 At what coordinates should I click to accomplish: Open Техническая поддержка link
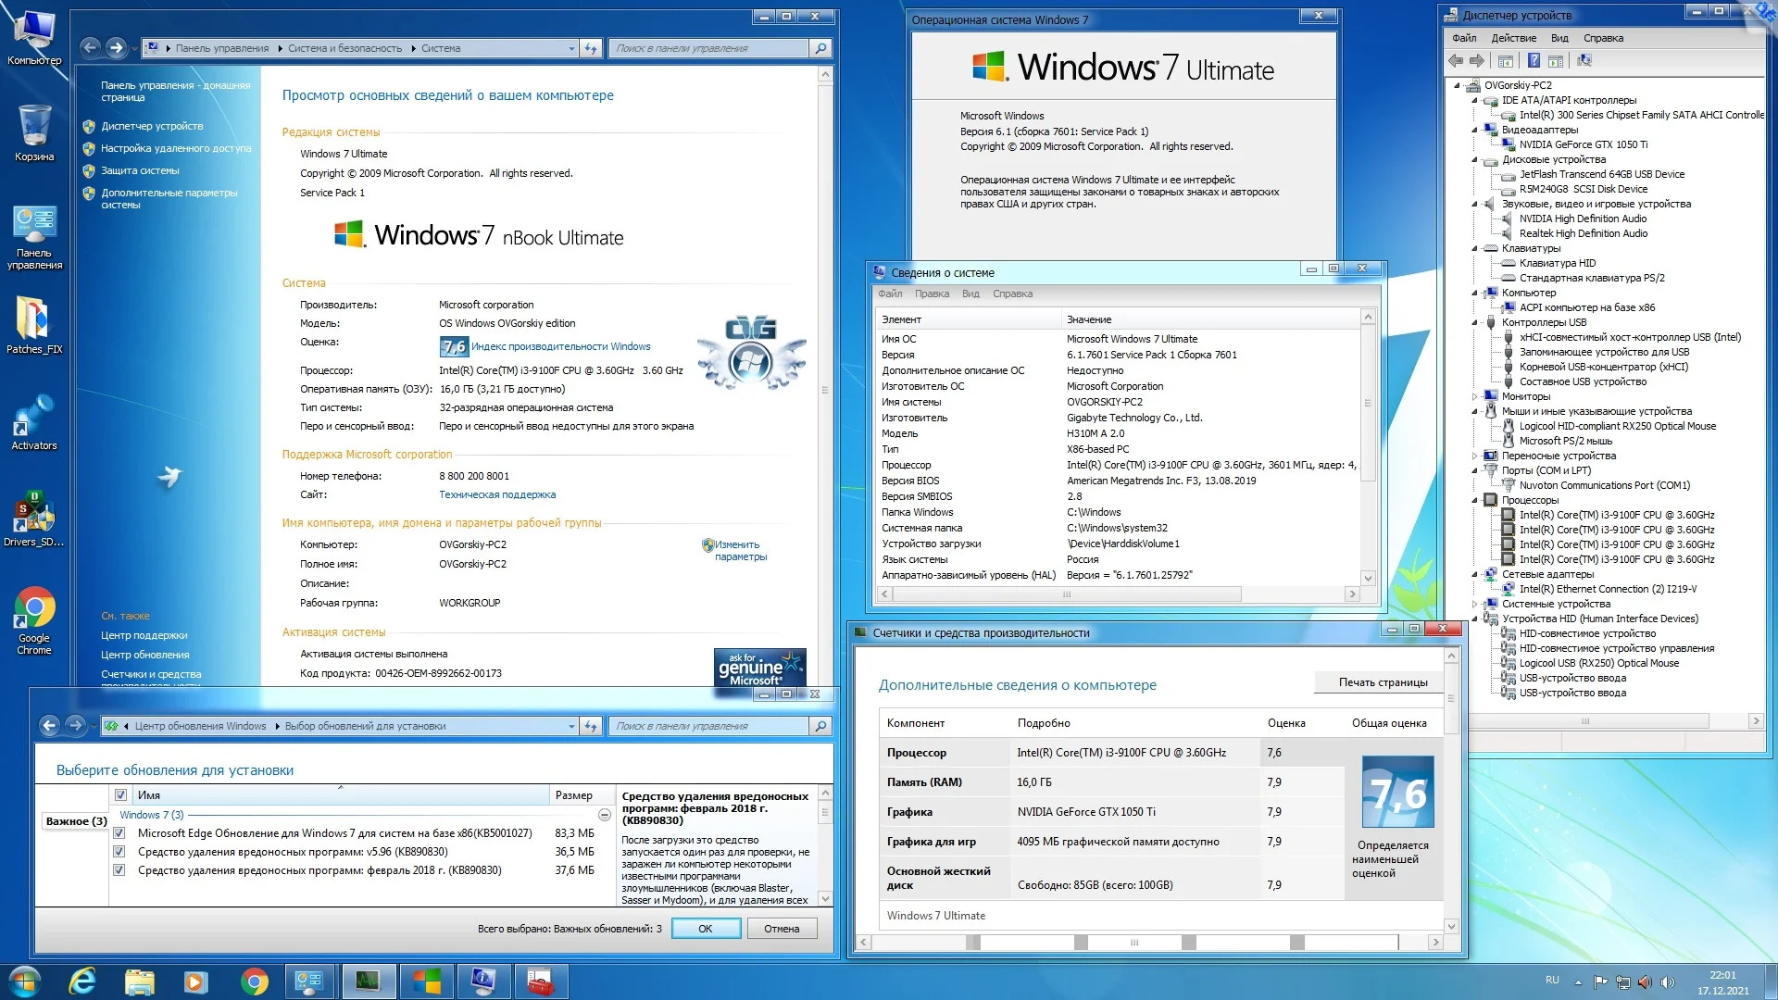tap(496, 494)
